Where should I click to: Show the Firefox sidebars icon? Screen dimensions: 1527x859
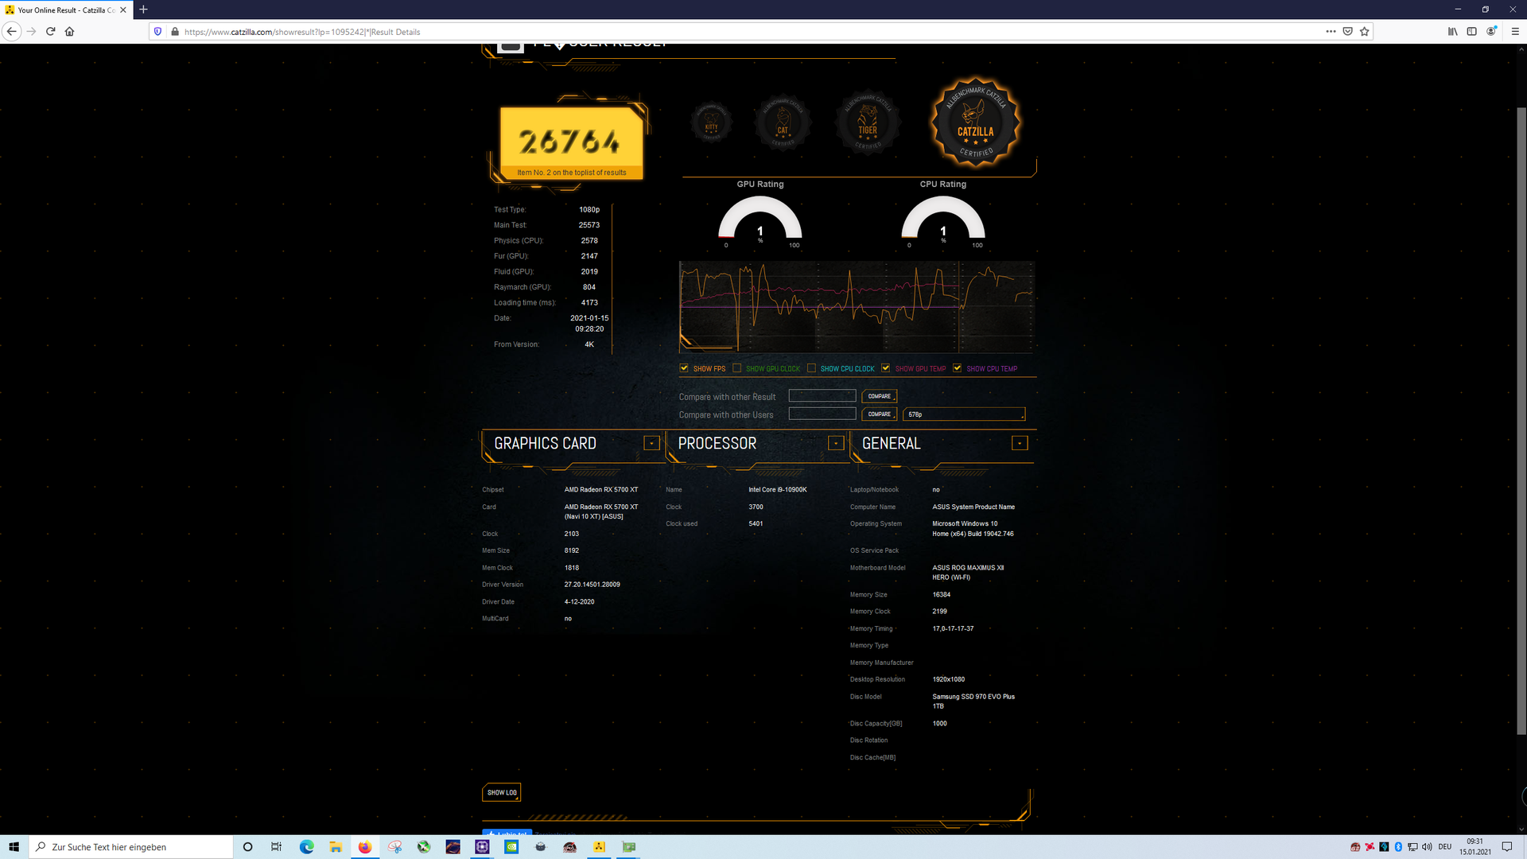(1471, 32)
